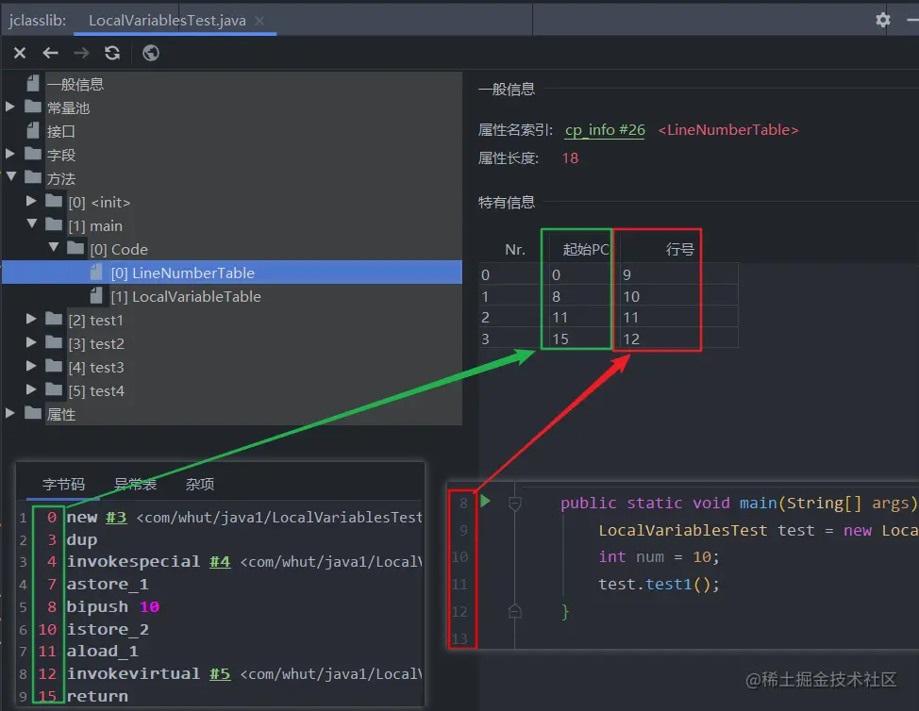Screen dimensions: 919x711
Task: Click the <LineNumberTable> attribute name text
Action: (728, 130)
